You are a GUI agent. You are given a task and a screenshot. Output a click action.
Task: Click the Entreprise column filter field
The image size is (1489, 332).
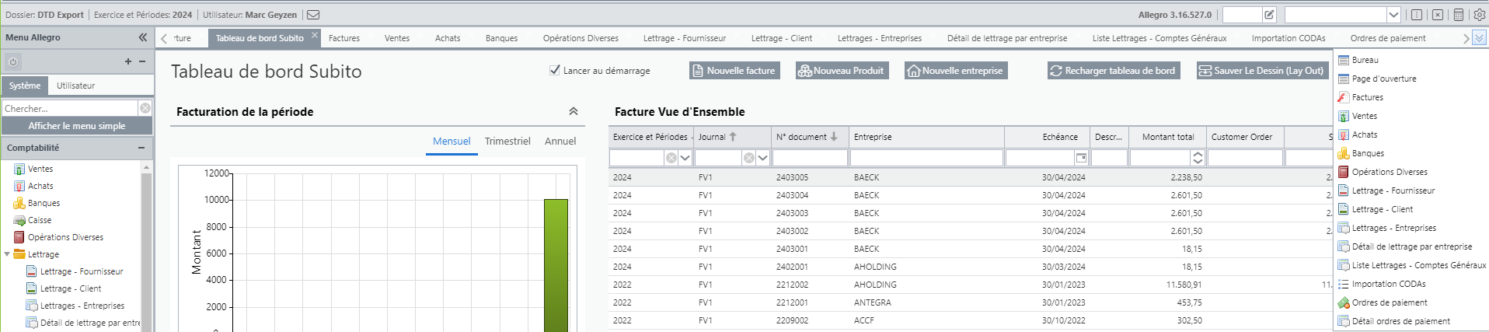(x=926, y=158)
